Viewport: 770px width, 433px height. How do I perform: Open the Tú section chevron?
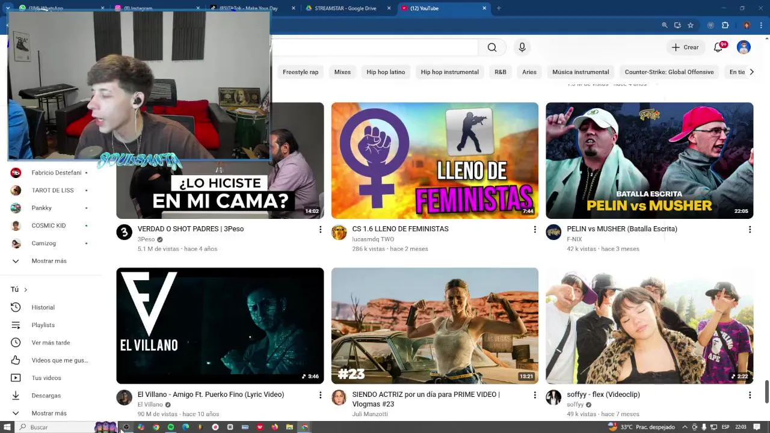point(25,290)
